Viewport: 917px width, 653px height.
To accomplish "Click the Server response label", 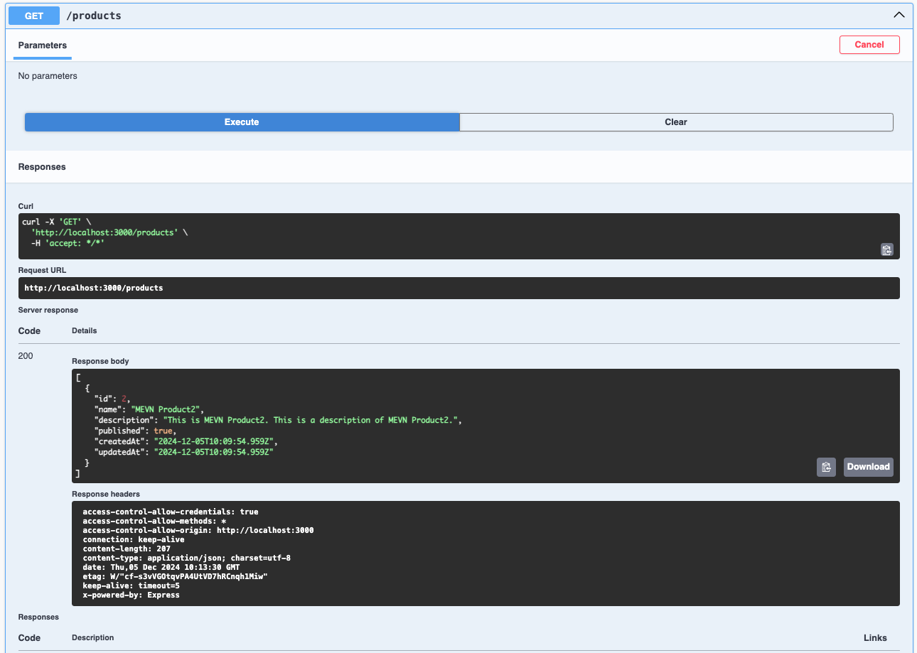I will (48, 311).
